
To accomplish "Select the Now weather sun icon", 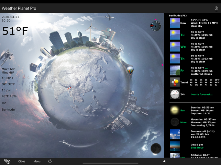I will tap(175, 23).
